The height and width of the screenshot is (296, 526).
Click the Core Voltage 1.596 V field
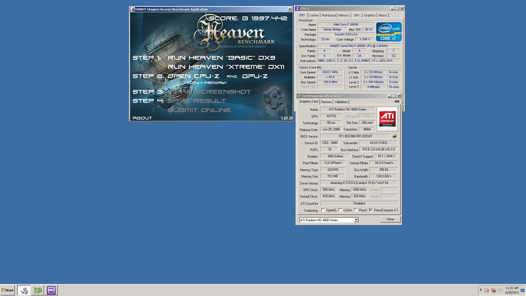(365, 39)
